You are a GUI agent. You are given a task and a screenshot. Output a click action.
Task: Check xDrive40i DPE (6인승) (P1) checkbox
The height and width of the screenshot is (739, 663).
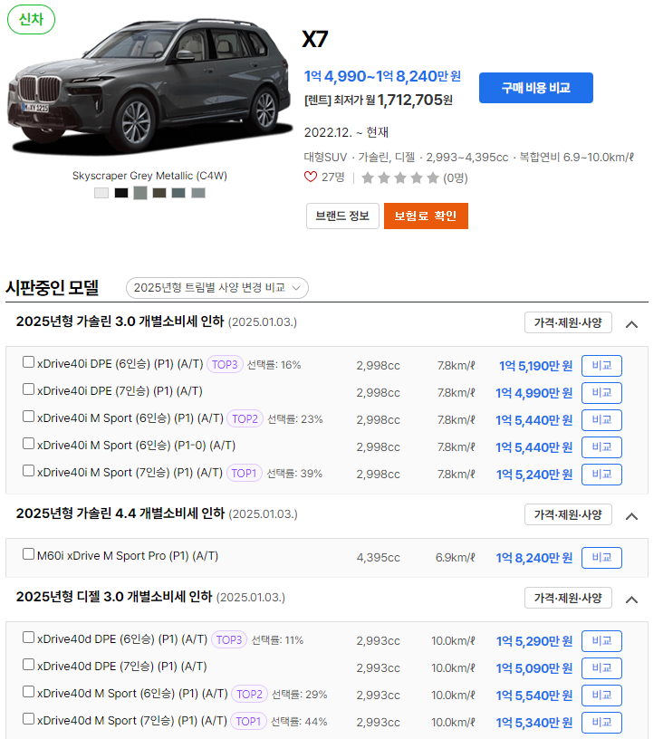pos(28,362)
